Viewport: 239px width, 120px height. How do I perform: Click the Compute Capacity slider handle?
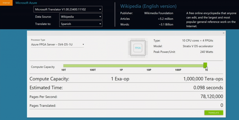click(205, 65)
